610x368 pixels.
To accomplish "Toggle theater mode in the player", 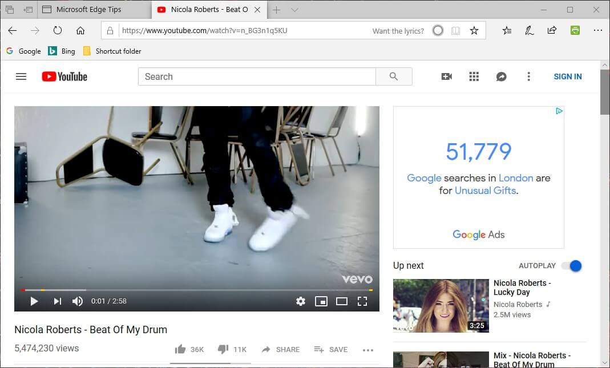I will coord(342,301).
